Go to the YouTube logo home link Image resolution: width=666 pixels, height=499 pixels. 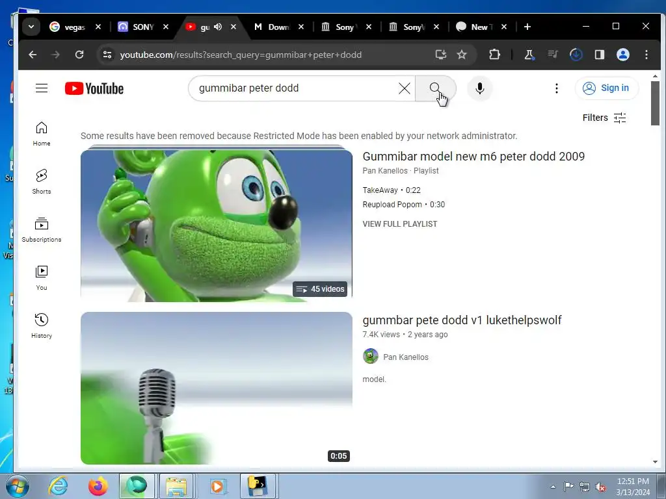click(x=94, y=88)
